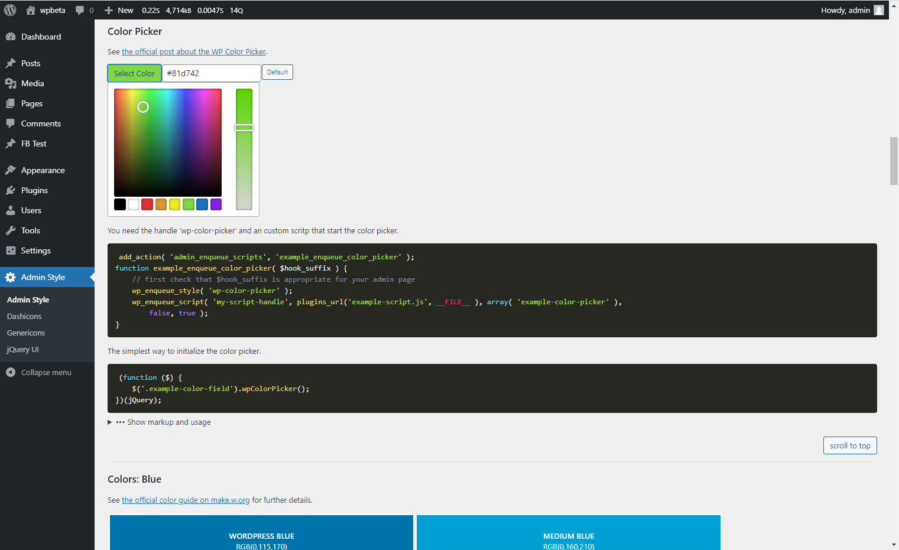Open the Dashicons submenu page
The height and width of the screenshot is (550, 899).
24,316
